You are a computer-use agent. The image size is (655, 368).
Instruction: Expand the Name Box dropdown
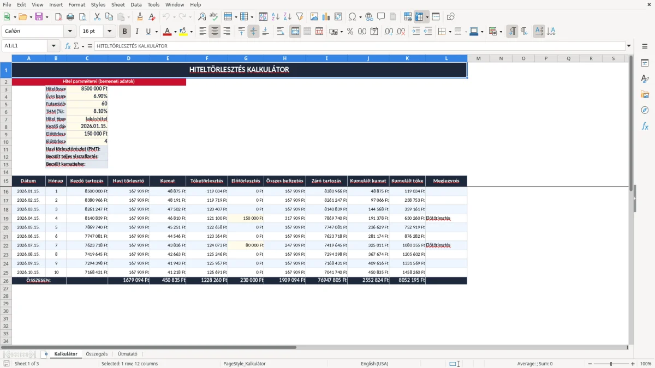coord(53,46)
